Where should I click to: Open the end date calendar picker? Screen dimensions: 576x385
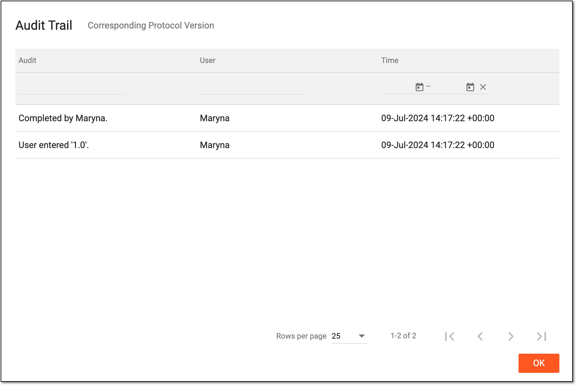coord(470,87)
